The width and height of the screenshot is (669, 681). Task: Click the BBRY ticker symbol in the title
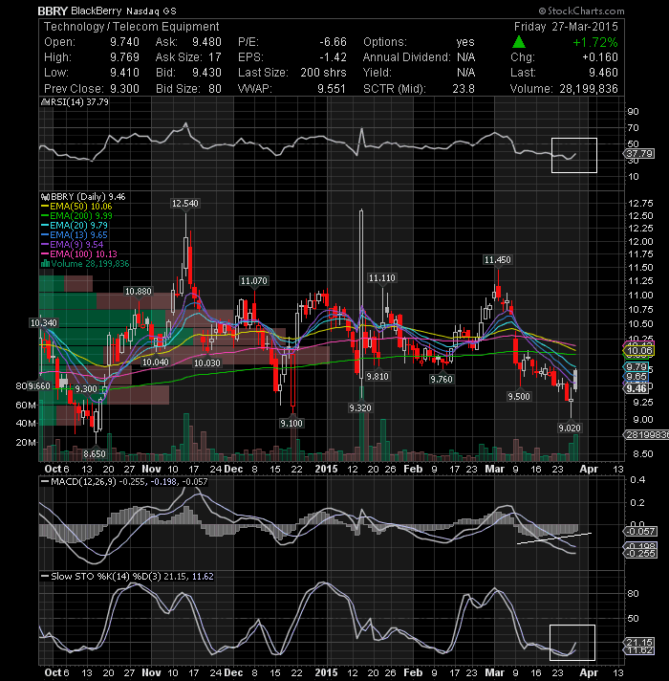coord(53,11)
